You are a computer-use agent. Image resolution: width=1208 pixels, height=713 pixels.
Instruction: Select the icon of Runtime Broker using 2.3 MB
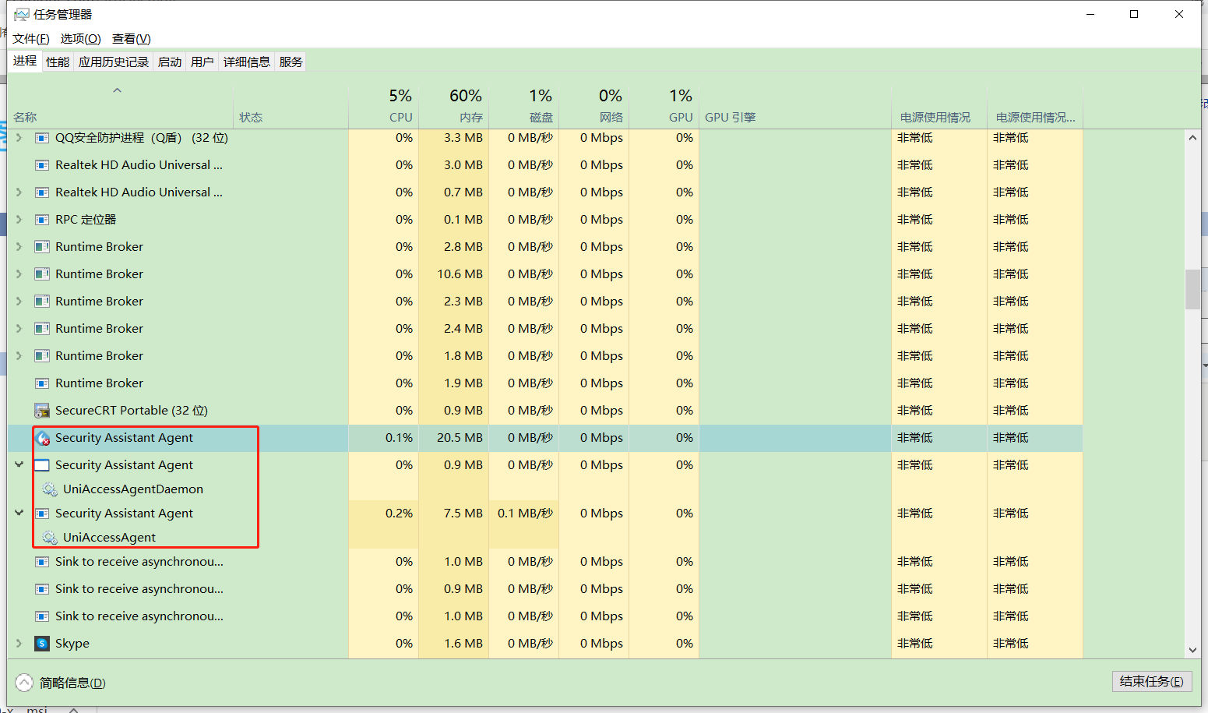tap(42, 302)
